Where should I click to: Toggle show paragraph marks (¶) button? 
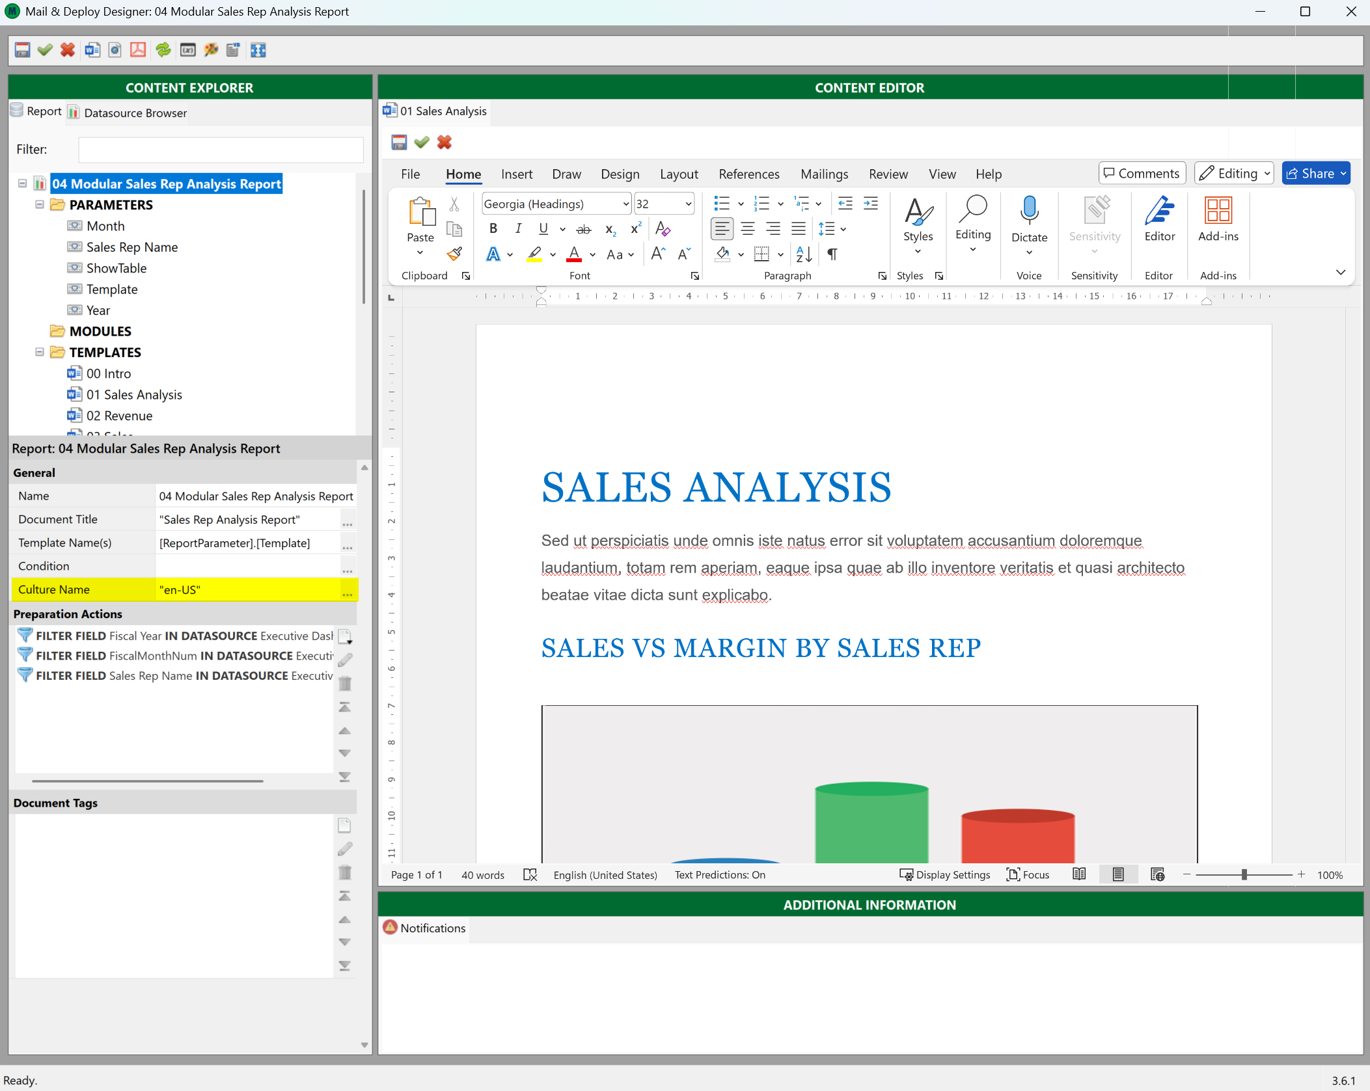[832, 254]
